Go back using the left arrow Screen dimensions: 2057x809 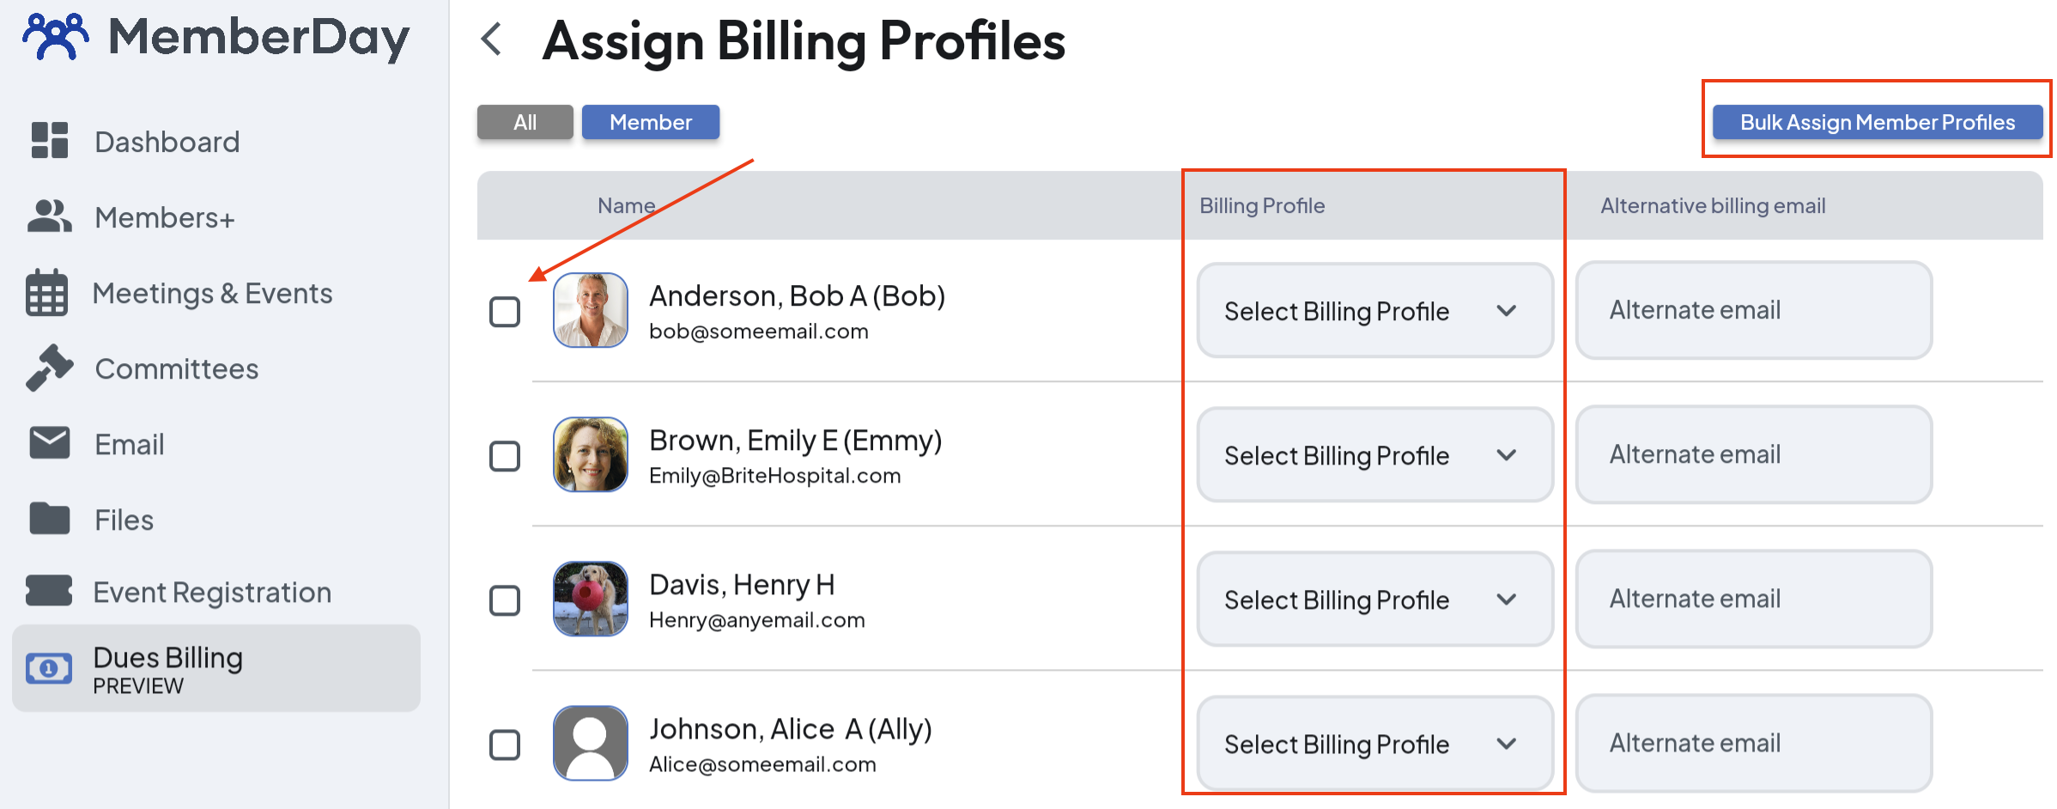(492, 40)
